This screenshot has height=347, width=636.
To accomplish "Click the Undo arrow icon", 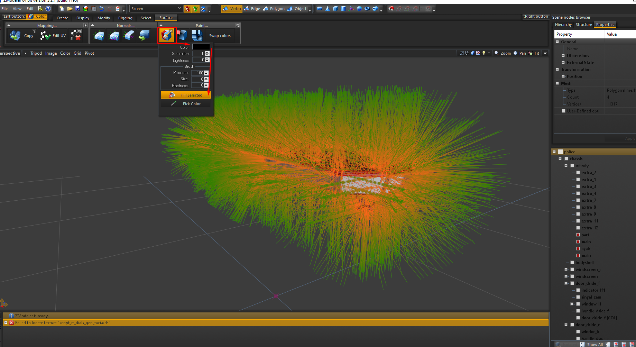I will tap(101, 9).
